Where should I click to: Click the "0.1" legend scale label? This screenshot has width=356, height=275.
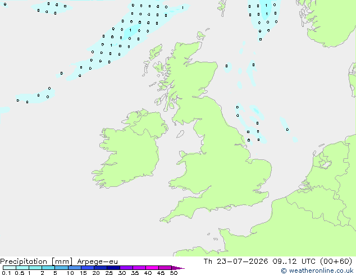pos(6,273)
